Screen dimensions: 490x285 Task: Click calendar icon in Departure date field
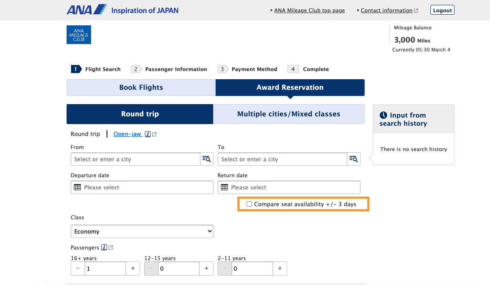click(78, 187)
